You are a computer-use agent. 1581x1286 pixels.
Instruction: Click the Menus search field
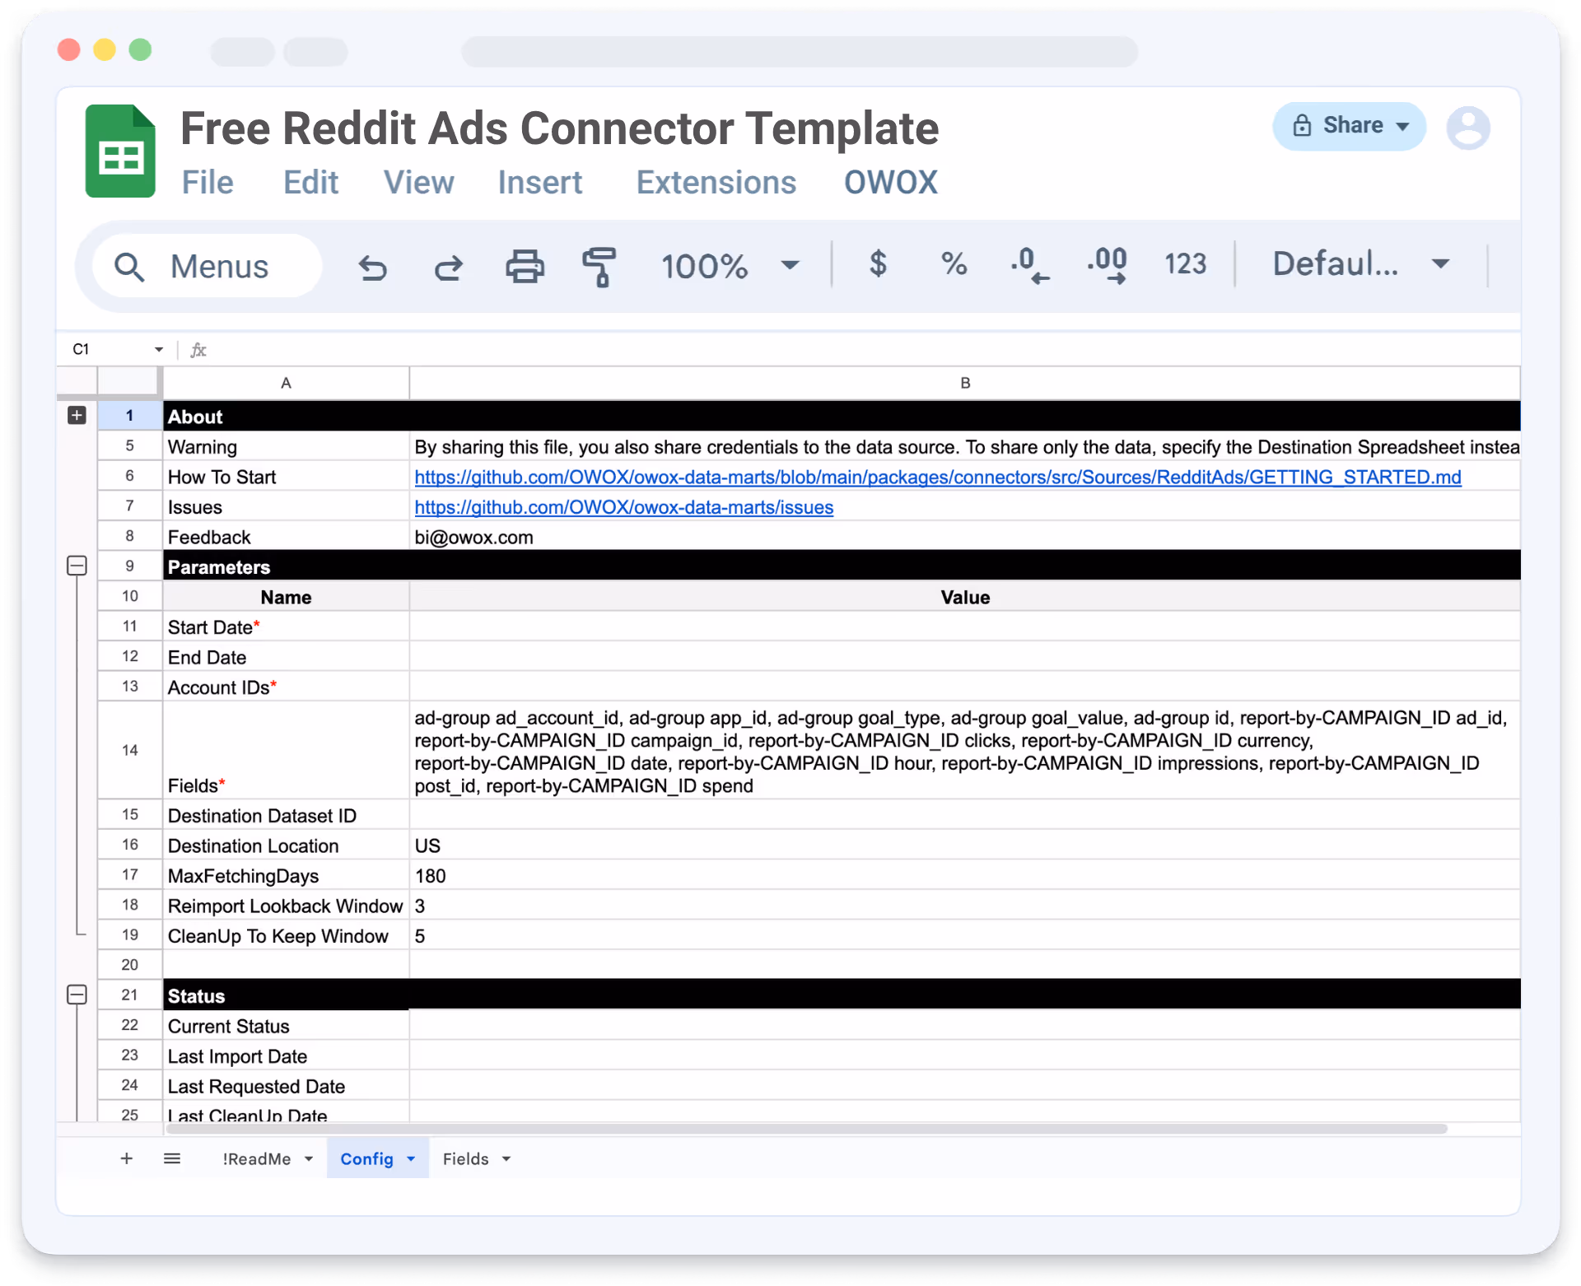tap(208, 267)
